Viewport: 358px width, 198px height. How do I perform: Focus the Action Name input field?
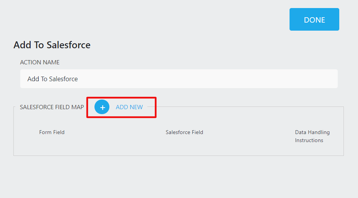[179, 79]
